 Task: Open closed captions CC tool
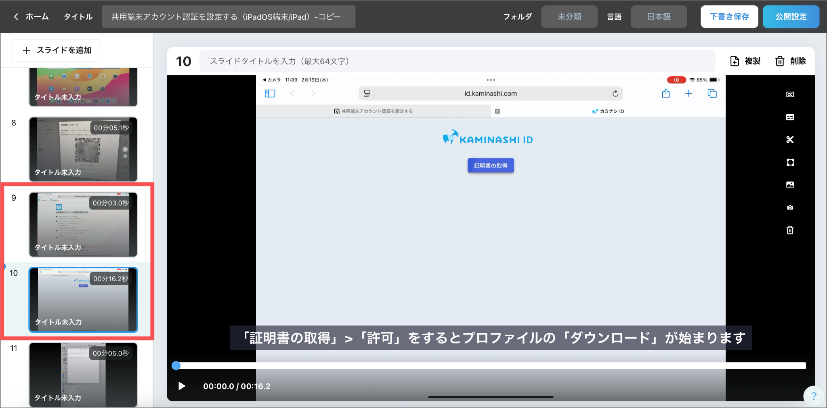point(790,94)
